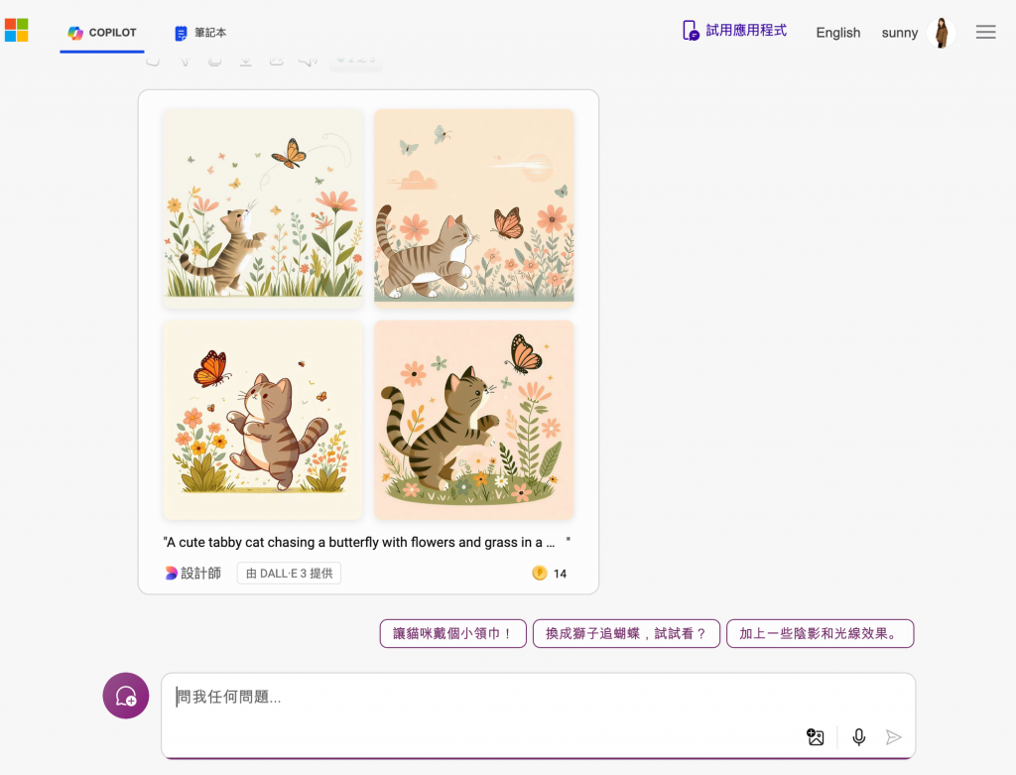Click the boost count 14
Image resolution: width=1016 pixels, height=775 pixels.
pos(560,574)
